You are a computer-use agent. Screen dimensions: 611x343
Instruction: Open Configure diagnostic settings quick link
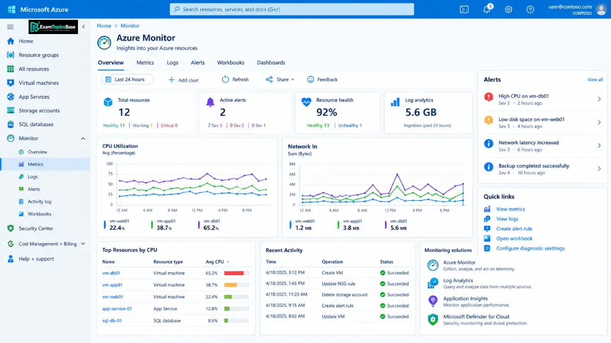(x=531, y=248)
